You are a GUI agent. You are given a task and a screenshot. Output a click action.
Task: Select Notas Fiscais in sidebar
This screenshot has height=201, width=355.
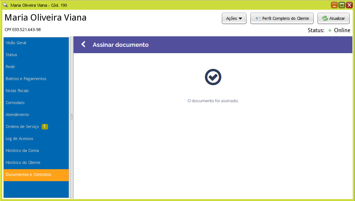[36, 91]
